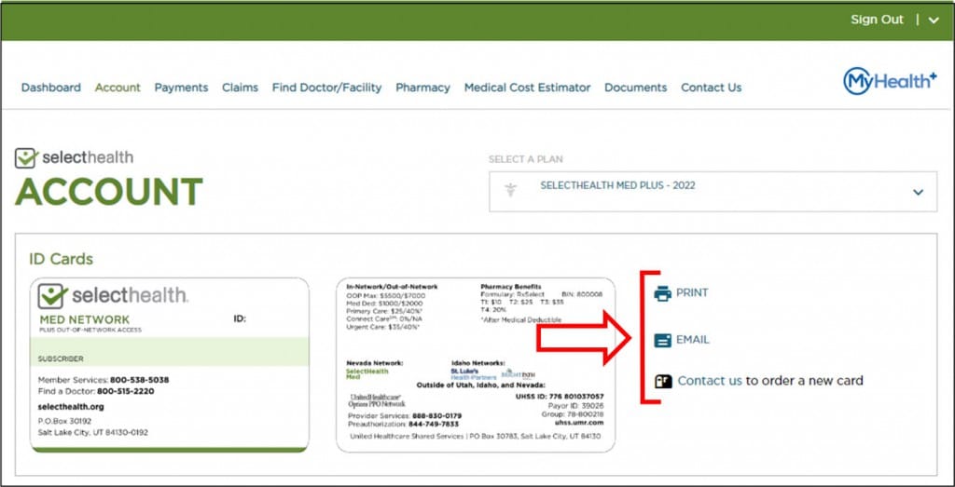Viewport: 955px width, 487px height.
Task: Click the PRINT link for ID cards
Action: 692,293
